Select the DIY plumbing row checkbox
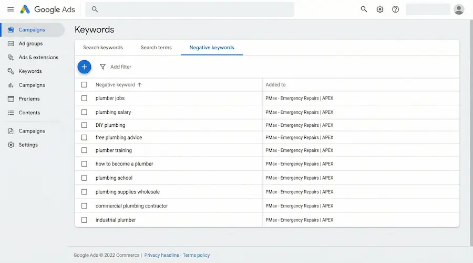Screen dimensions: 473x263 click(x=84, y=125)
